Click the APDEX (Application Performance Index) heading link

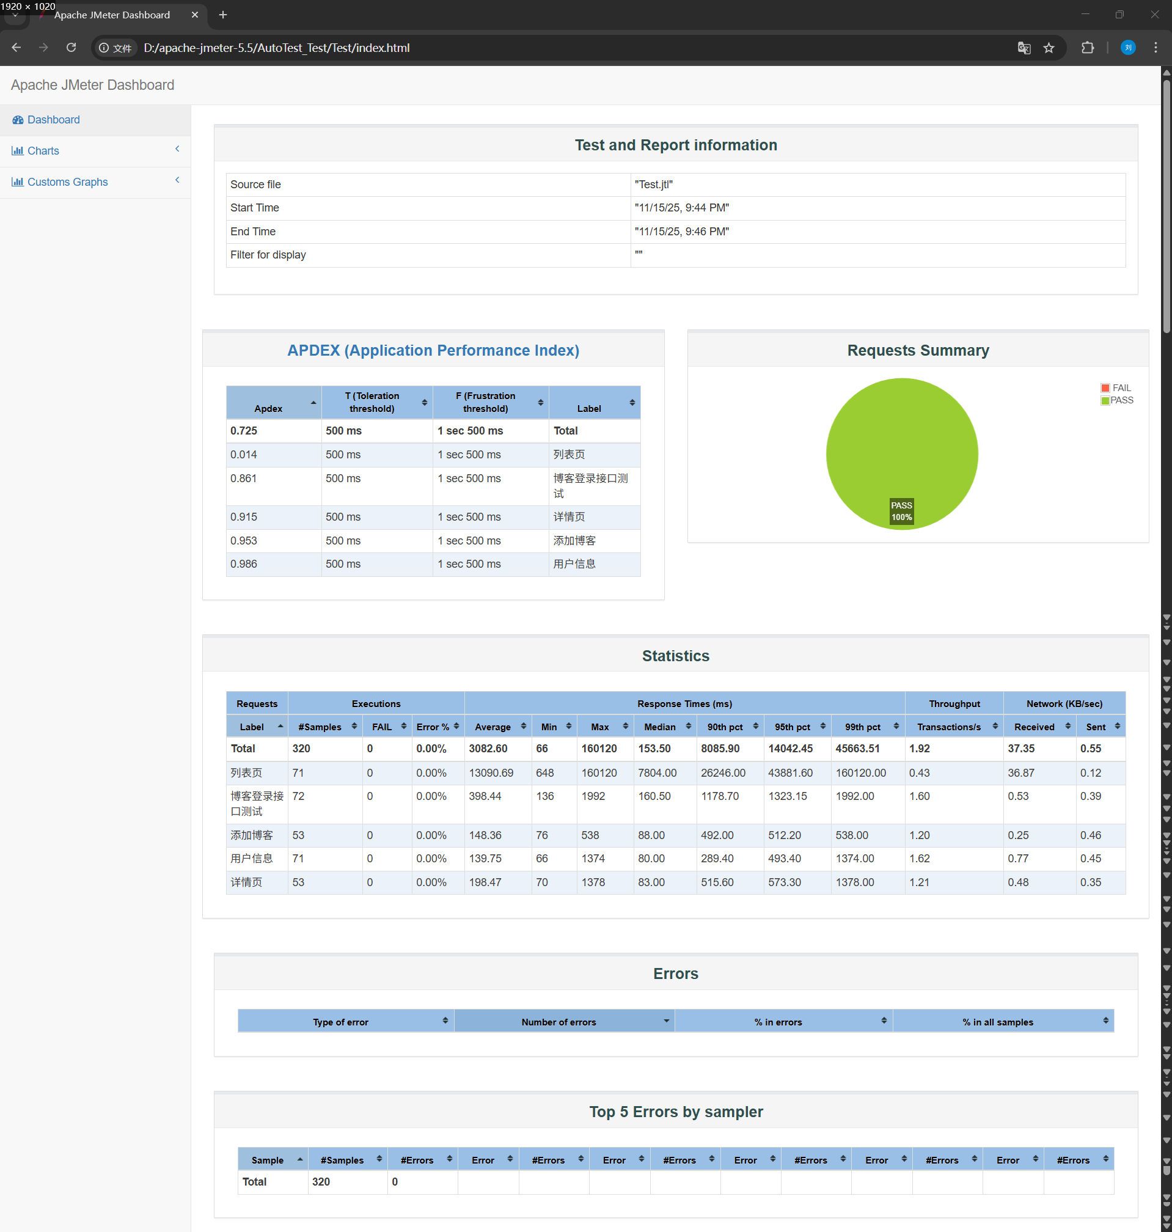pos(433,351)
